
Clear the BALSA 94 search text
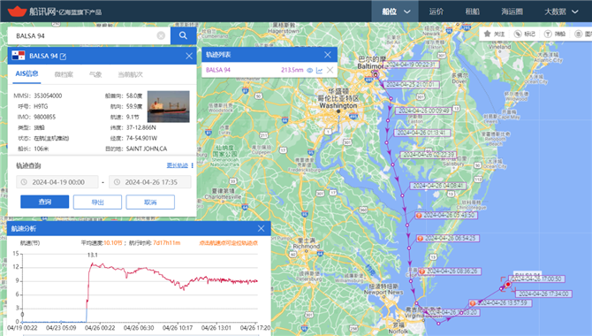[x=161, y=35]
